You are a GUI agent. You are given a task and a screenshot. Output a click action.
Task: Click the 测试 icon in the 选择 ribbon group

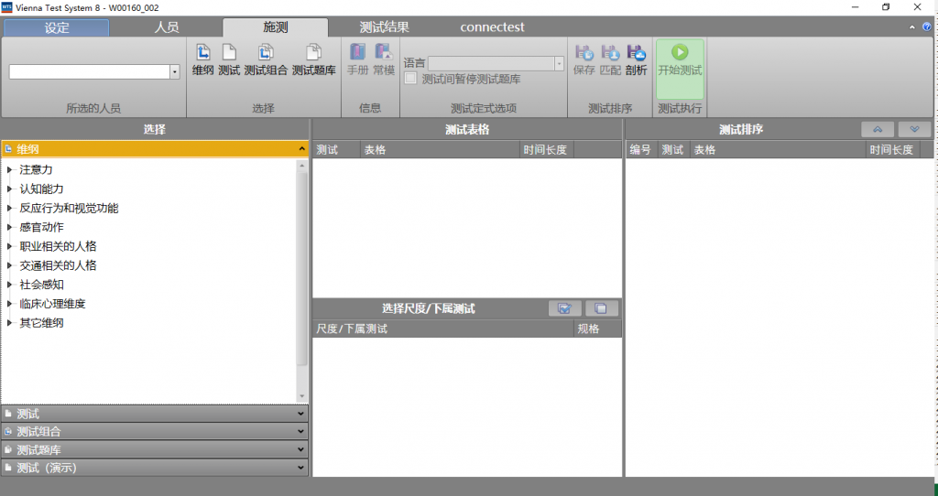click(x=229, y=59)
